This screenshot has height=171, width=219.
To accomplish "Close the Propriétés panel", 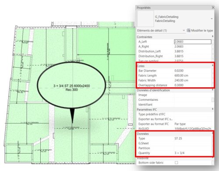I will pos(213,7).
